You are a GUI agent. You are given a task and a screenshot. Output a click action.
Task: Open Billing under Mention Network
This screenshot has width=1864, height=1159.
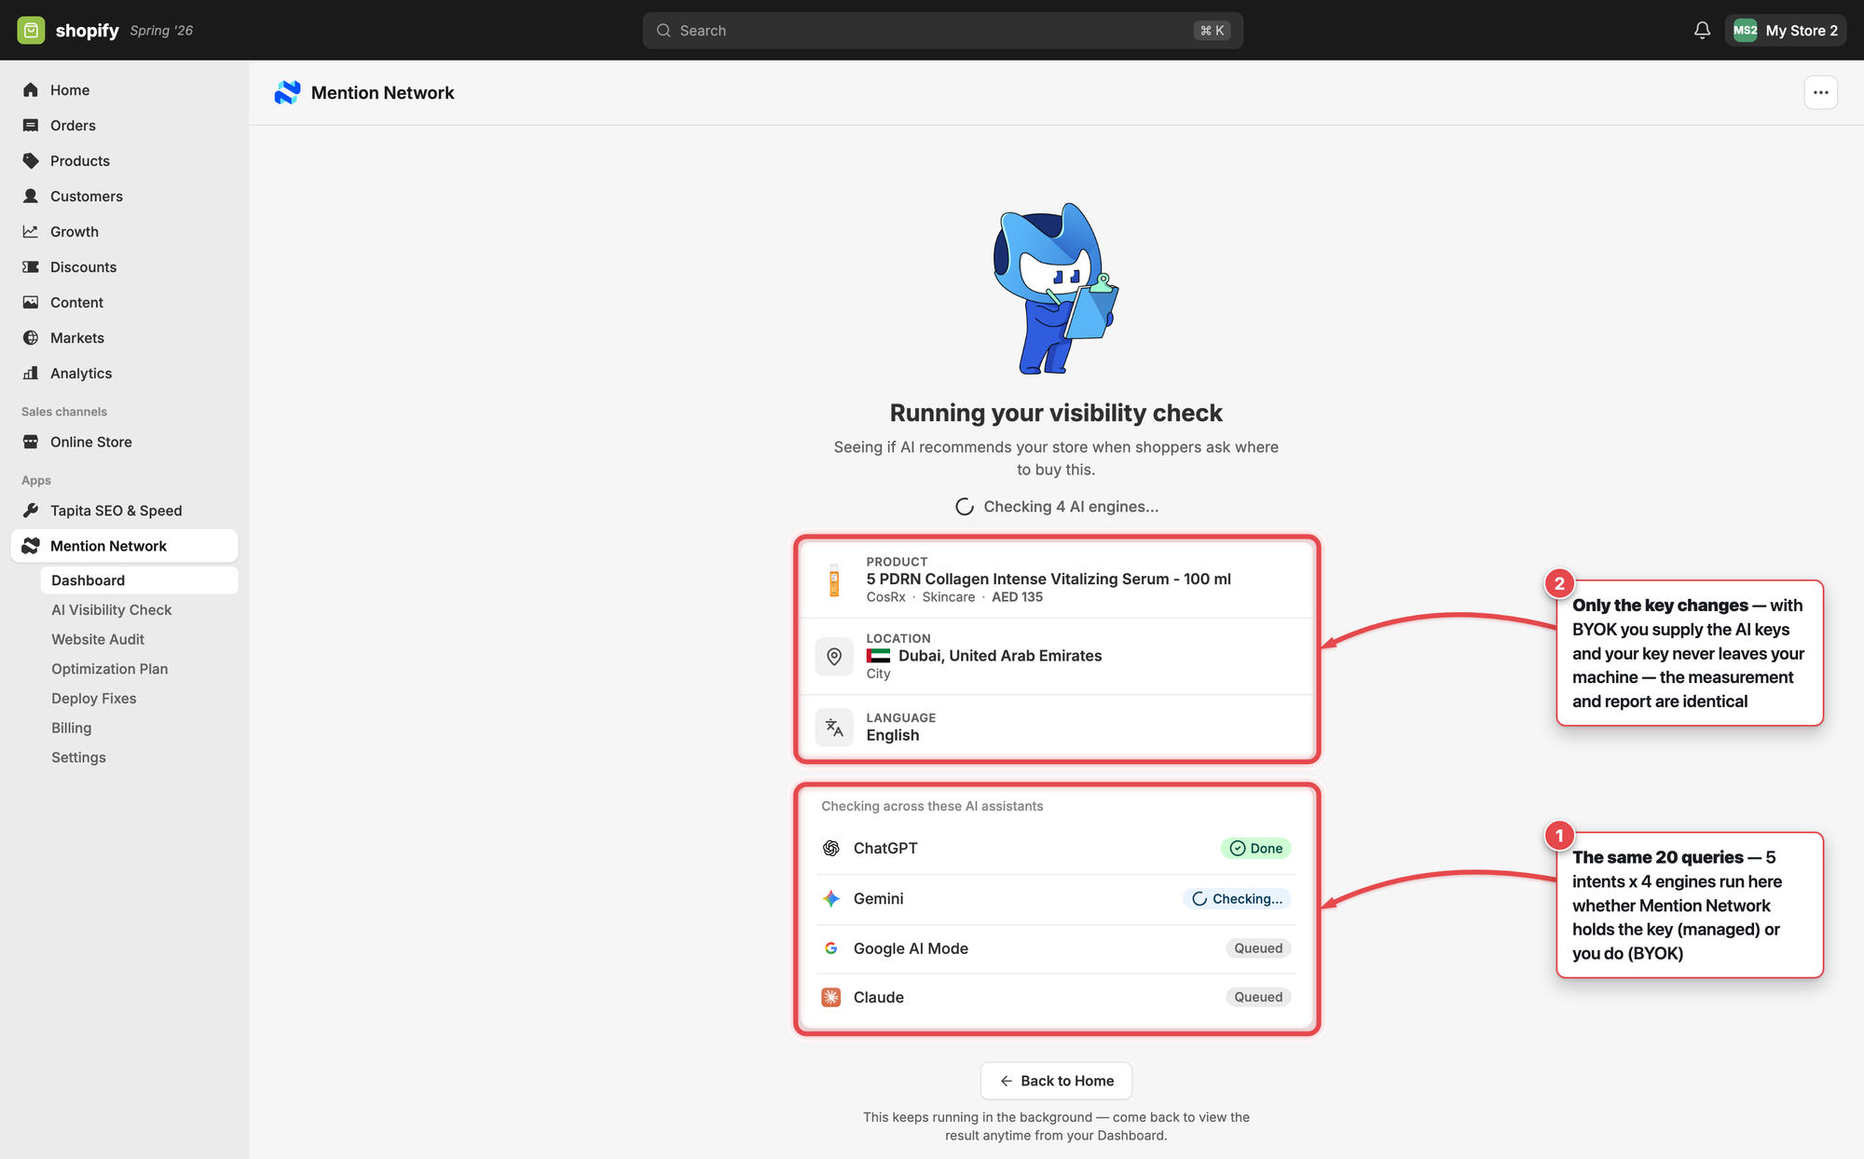pyautogui.click(x=72, y=729)
